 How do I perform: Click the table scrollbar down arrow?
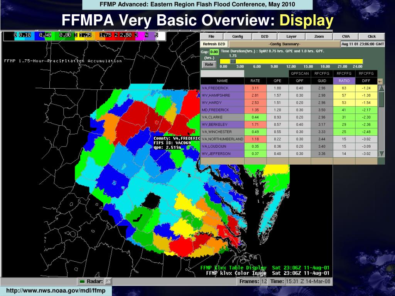tap(381, 153)
